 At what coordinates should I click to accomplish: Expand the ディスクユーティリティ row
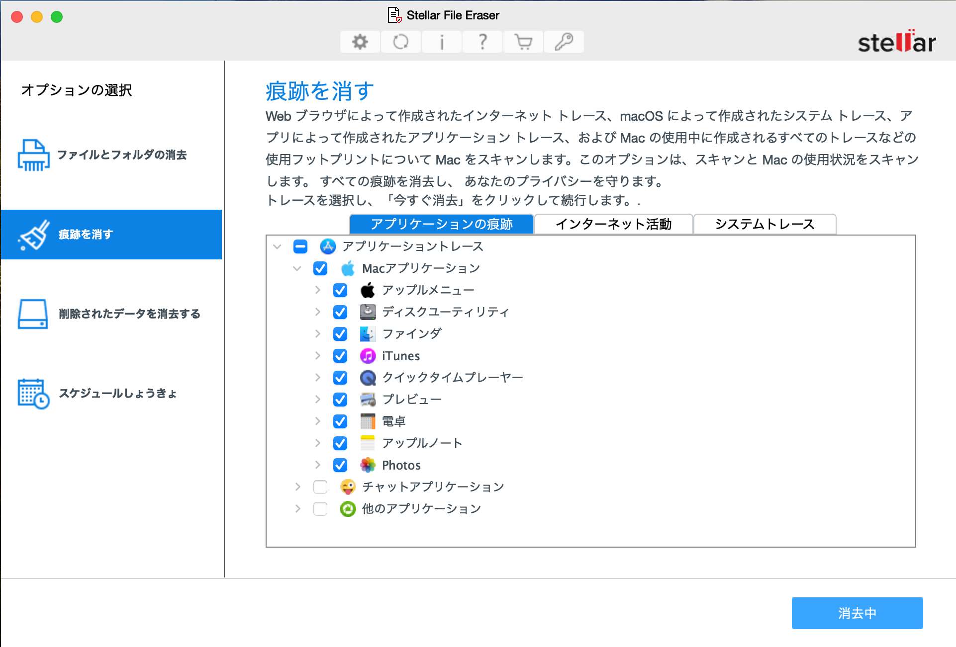click(x=317, y=312)
